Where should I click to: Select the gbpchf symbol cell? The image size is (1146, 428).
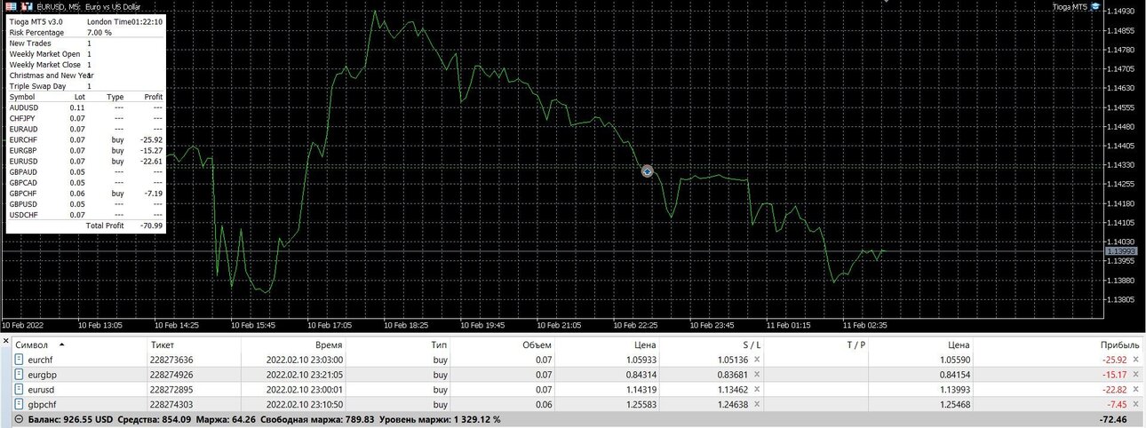pos(43,404)
